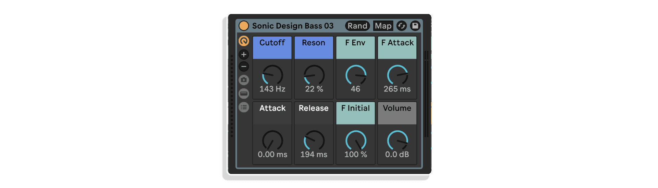This screenshot has width=658, height=188.
Task: Select the F Attack macro label
Action: coord(397,48)
